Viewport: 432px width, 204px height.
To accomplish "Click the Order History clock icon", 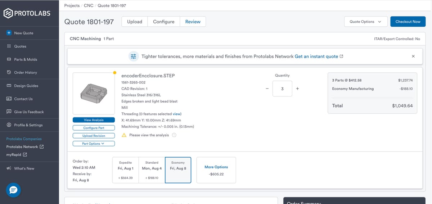I will (x=9, y=72).
